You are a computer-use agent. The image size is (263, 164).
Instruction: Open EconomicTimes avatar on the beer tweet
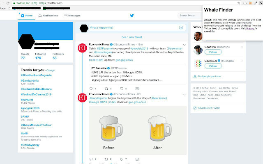[82, 98]
